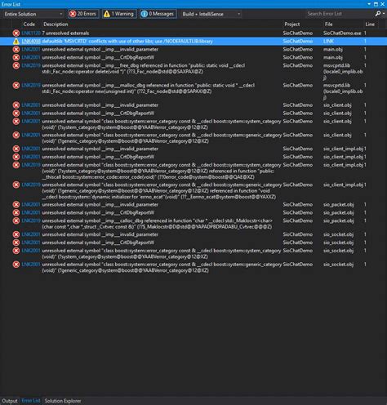Click the SioChatDemo.exe file cell
Screen dimensions: 387x405
pyautogui.click(x=342, y=33)
